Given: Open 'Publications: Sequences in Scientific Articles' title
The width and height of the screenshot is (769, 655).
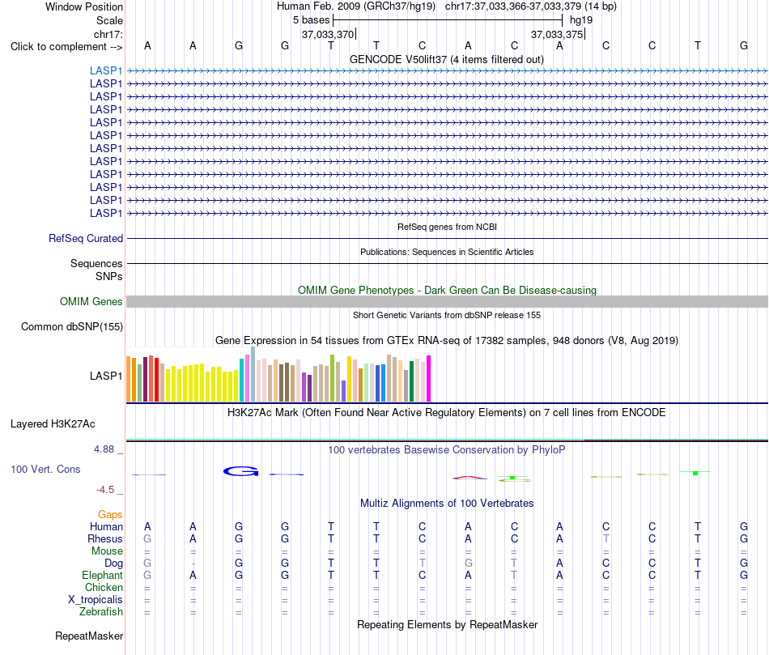Looking at the screenshot, I should click(x=447, y=252).
